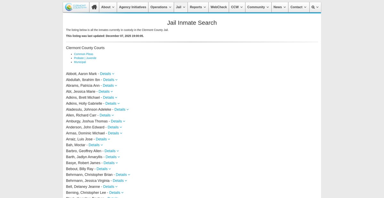Screen dimensions: 384x198
Task: Expand Details for Bah, Moctar
Action: point(96,145)
